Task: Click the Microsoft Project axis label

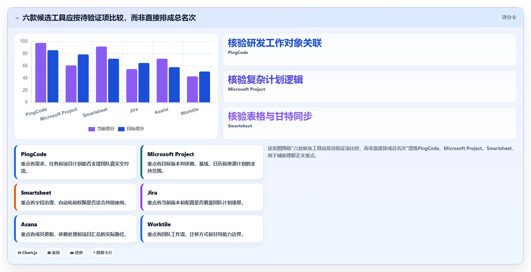Action: coord(58,114)
